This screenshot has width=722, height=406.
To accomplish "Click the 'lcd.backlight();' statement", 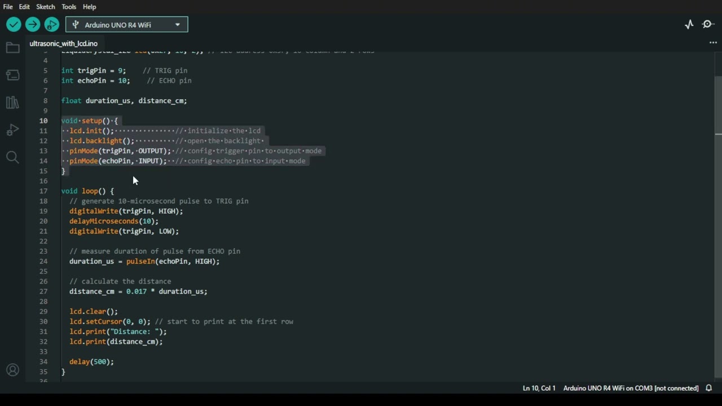I will click(102, 141).
